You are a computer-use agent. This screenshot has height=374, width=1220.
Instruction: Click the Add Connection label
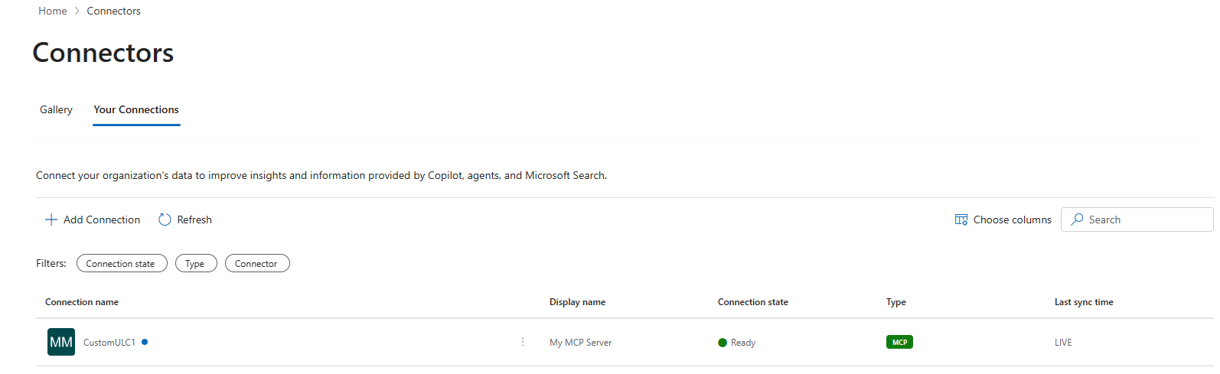[x=102, y=220]
